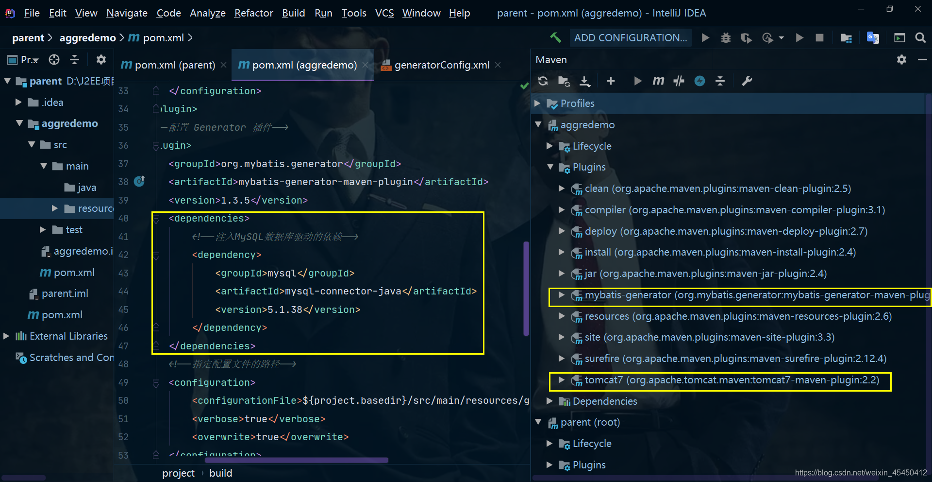
Task: Expand the tomcat7 plugin goals
Action: click(562, 379)
